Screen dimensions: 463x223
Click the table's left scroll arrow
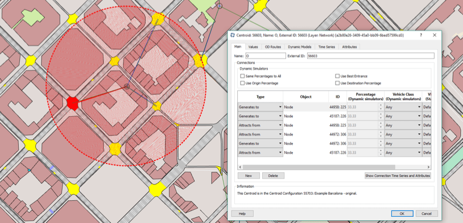coord(240,167)
